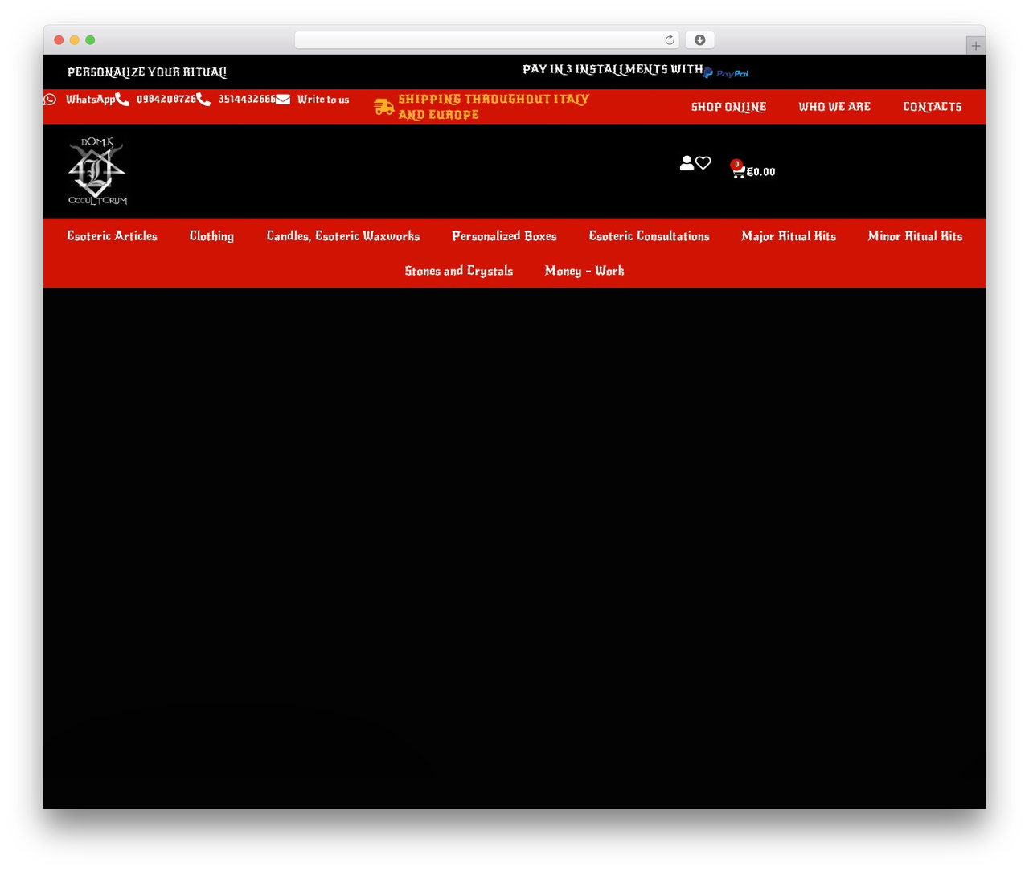Image resolution: width=1029 pixels, height=871 pixels.
Task: Click Shop Online in the top navigation
Action: point(729,107)
